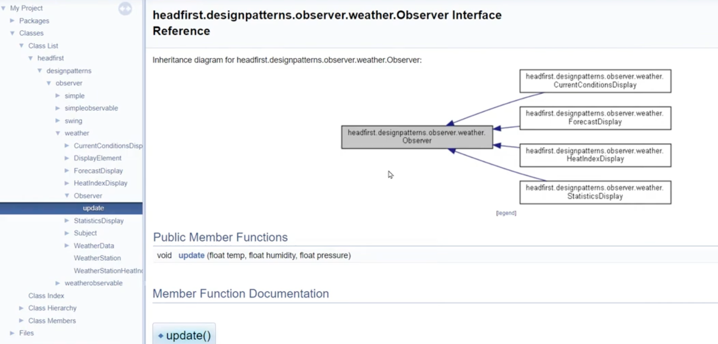Select the highlighted update tree entry
This screenshot has height=344, width=718.
point(93,208)
